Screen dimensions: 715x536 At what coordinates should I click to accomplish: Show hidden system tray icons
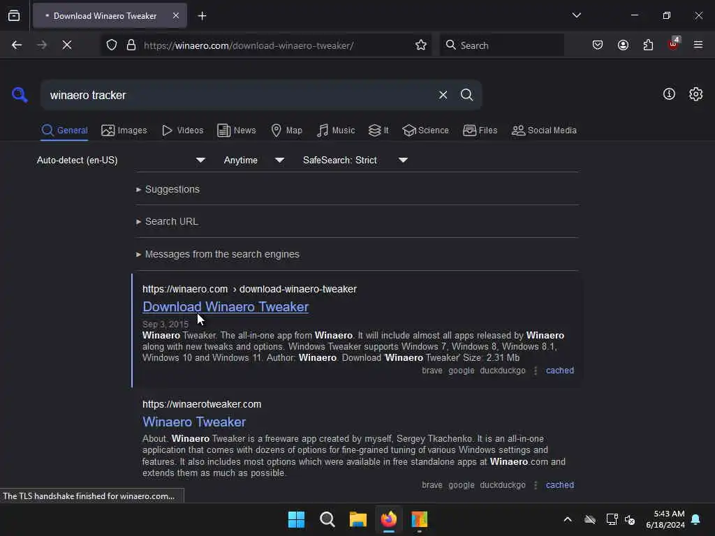click(x=568, y=519)
